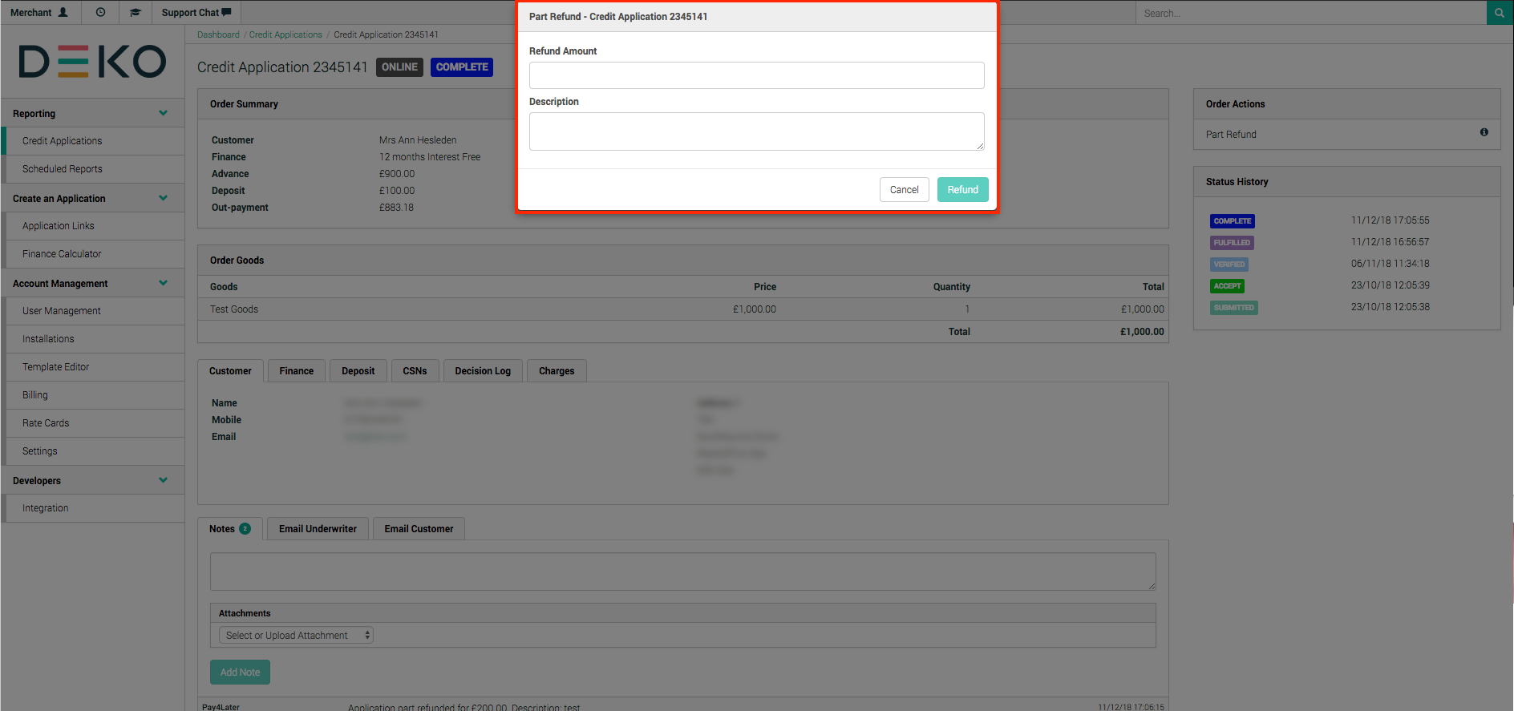
Task: Open Installations page
Action: pyautogui.click(x=95, y=339)
